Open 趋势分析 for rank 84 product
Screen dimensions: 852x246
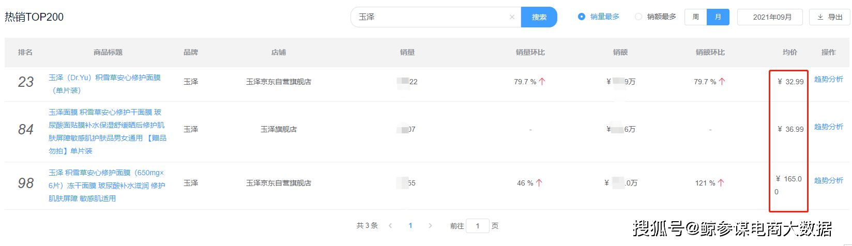[x=828, y=127]
